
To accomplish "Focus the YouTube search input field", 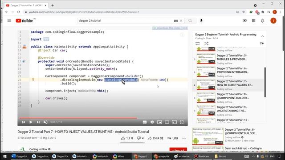I will click(126, 21).
